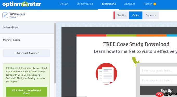Select the Integrations tab
The width and height of the screenshot is (177, 97).
pyautogui.click(x=109, y=4)
